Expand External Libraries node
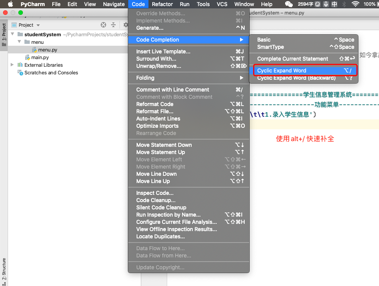379x286 pixels. [12, 65]
